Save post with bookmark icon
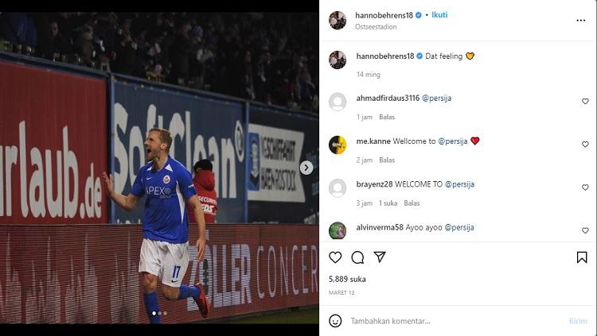Screen dimensions: 597x336 582,257
